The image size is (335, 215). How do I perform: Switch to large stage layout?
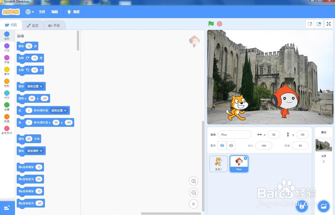(319, 24)
